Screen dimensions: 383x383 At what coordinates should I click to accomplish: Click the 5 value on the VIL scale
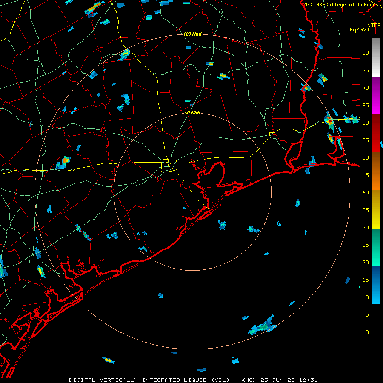(x=367, y=315)
